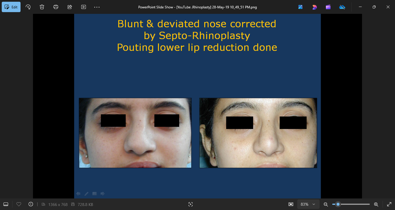395x210 pixels.
Task: Show the file info panel
Action: (x=31, y=204)
